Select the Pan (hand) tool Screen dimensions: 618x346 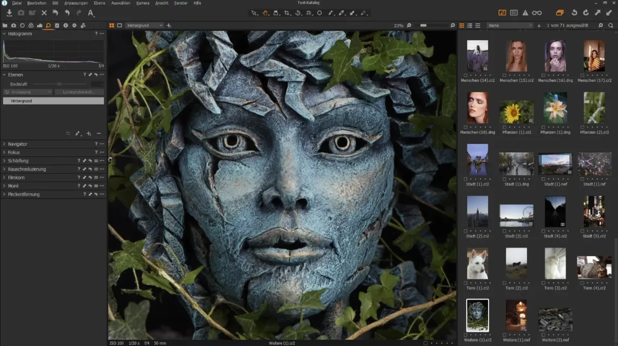pos(266,13)
